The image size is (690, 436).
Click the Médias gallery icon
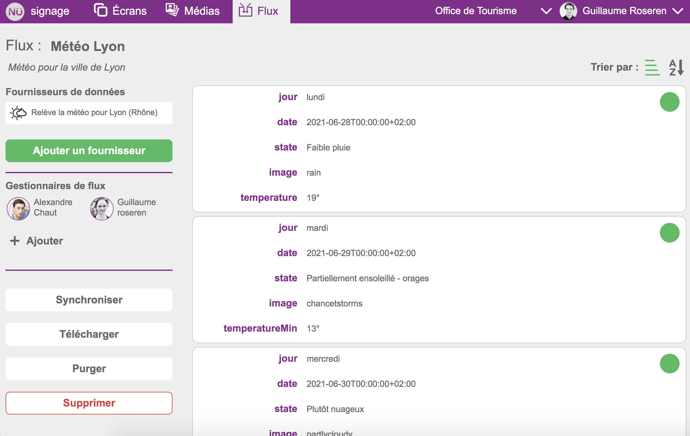click(x=172, y=10)
